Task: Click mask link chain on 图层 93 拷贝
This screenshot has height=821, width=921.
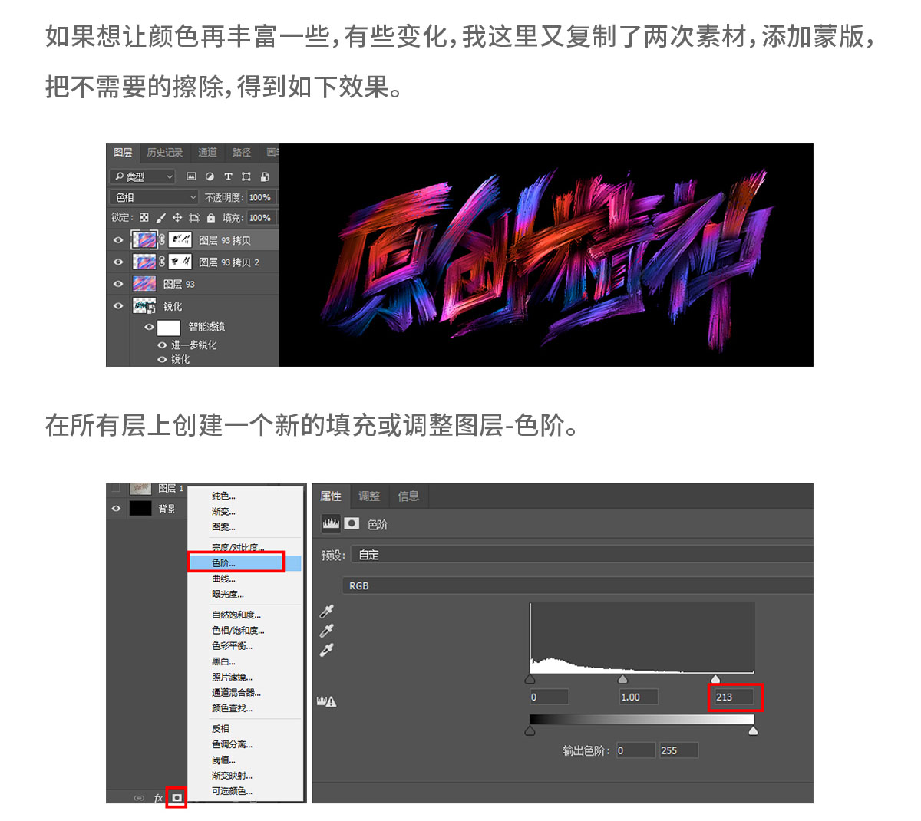Action: [162, 240]
